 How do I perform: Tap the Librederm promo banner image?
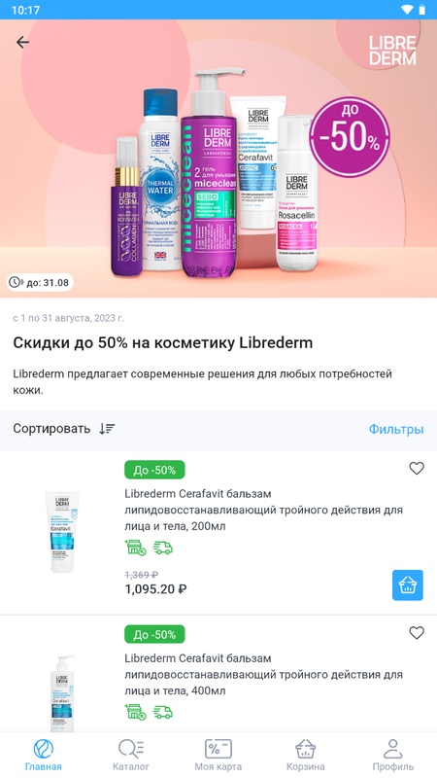pyautogui.click(x=218, y=159)
